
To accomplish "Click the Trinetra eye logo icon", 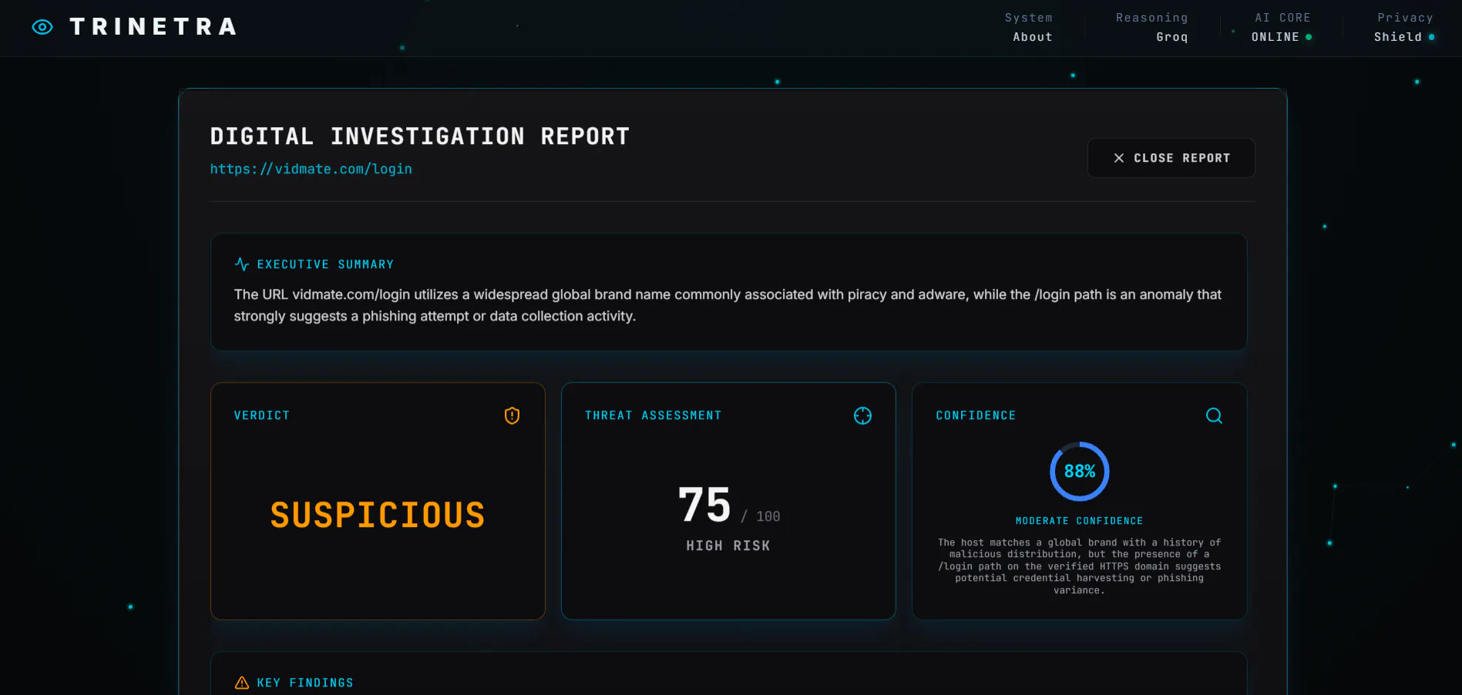I will pos(42,27).
